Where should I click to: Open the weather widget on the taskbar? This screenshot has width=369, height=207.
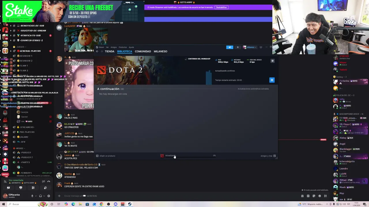click(x=310, y=204)
